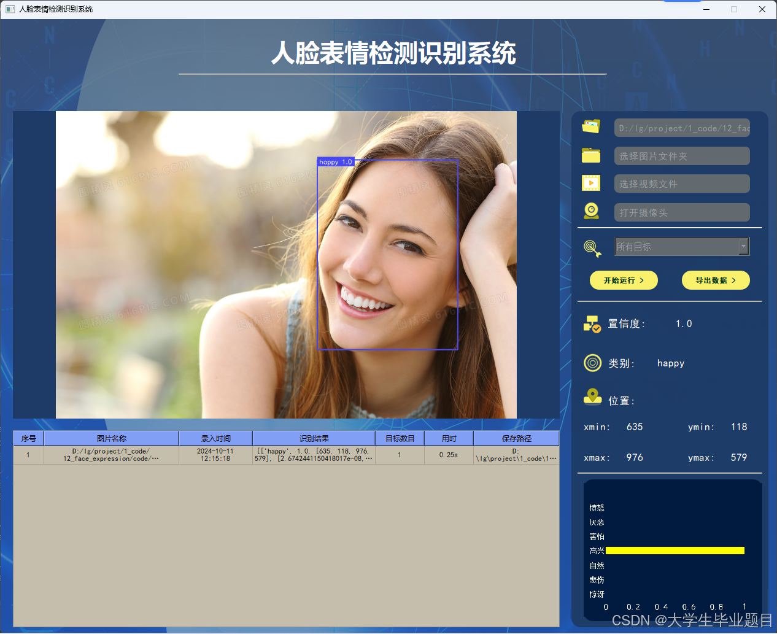Click the ymin value 118
Screen dimensions: 777x634
739,427
